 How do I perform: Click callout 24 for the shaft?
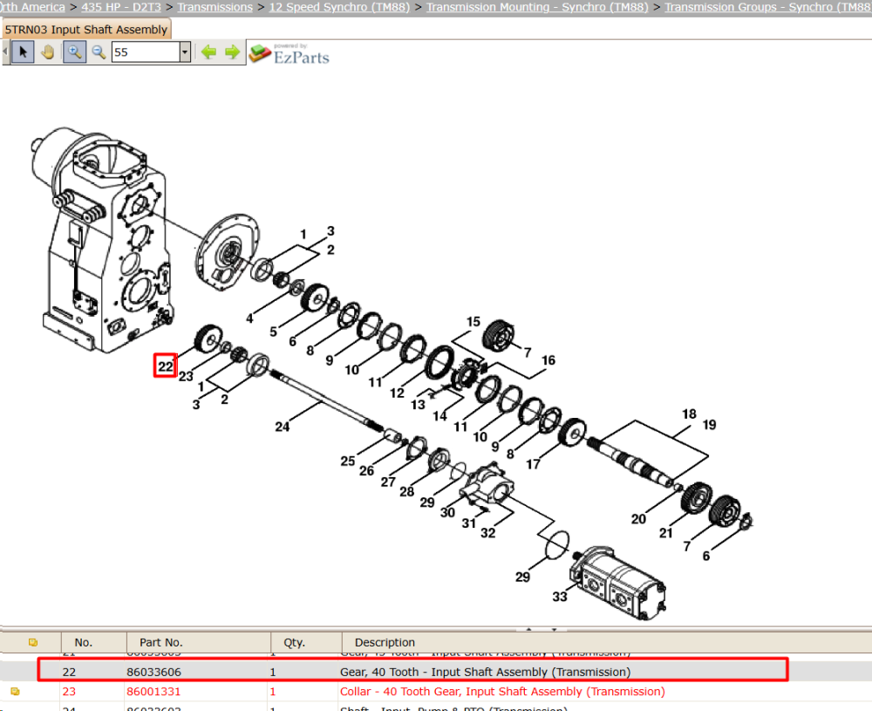pos(282,427)
